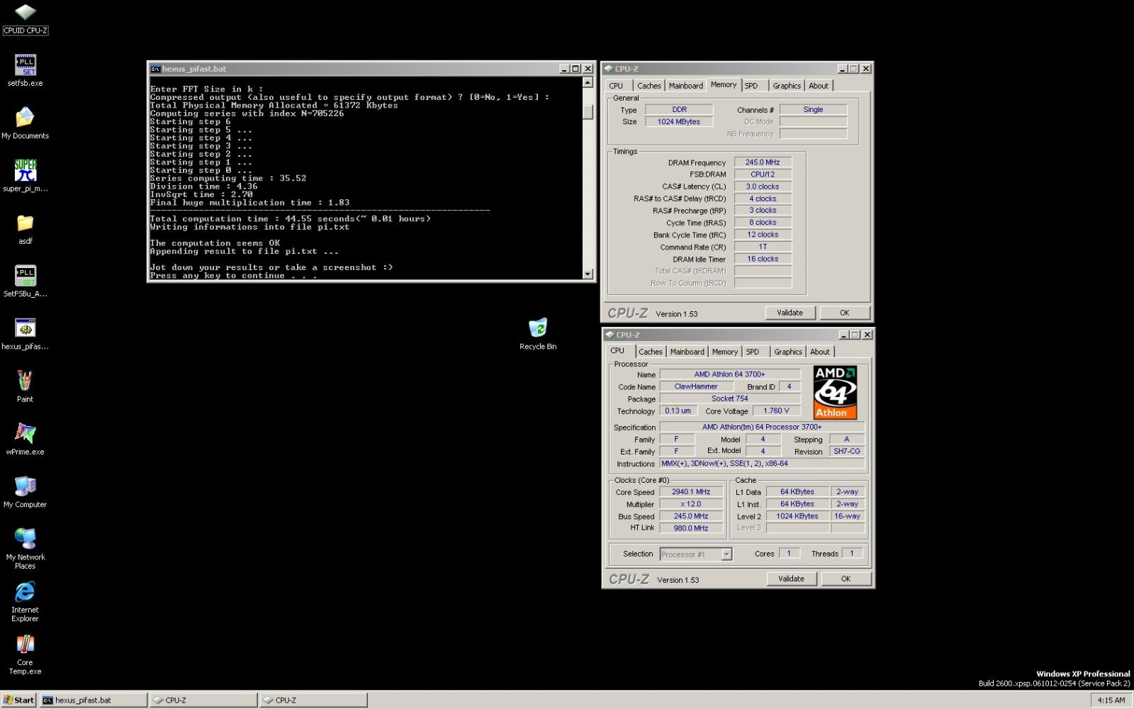Open the Start menu
The width and height of the screenshot is (1134, 709).
click(x=18, y=700)
